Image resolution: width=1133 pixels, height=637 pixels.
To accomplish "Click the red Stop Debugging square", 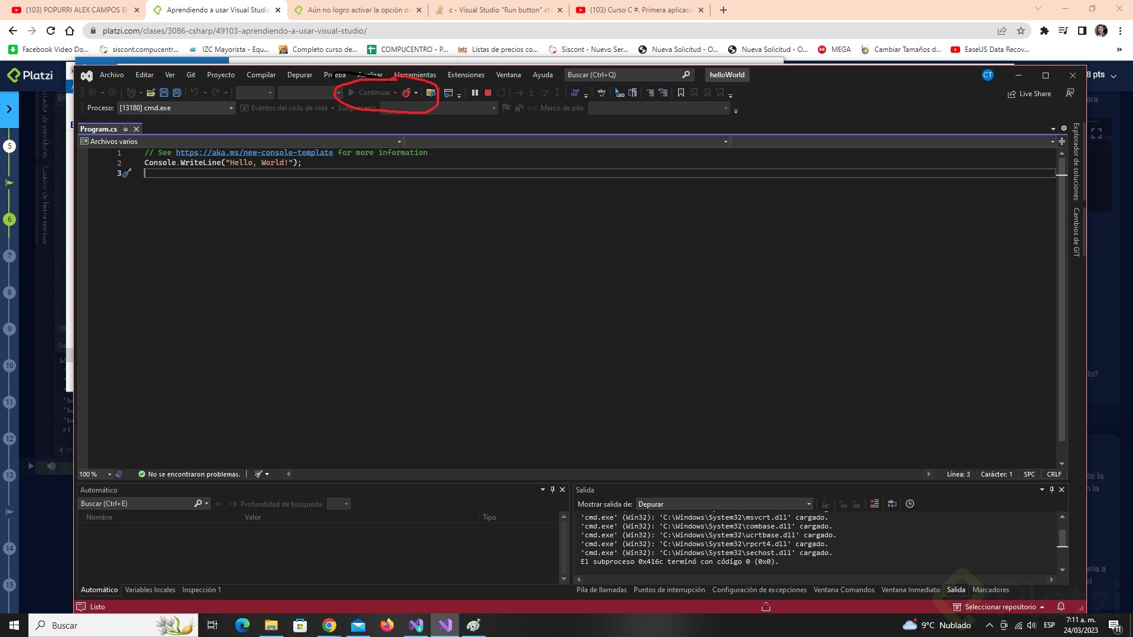I will (488, 93).
